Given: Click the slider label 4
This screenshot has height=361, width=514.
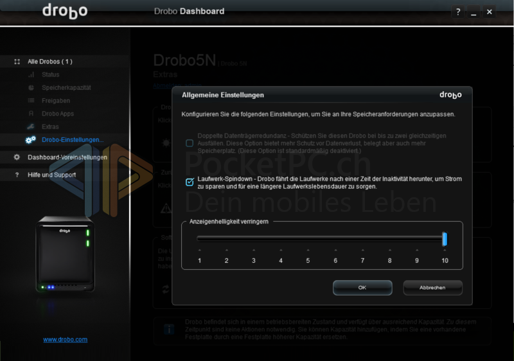Looking at the screenshot, I should coord(281,260).
